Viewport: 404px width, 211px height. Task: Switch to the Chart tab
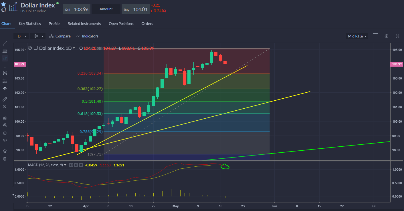point(6,23)
